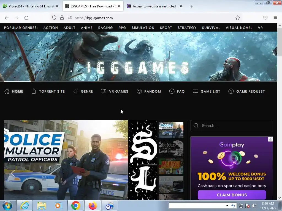Open Windows Explorer from the taskbar
The image size is (282, 211).
pyautogui.click(x=42, y=206)
